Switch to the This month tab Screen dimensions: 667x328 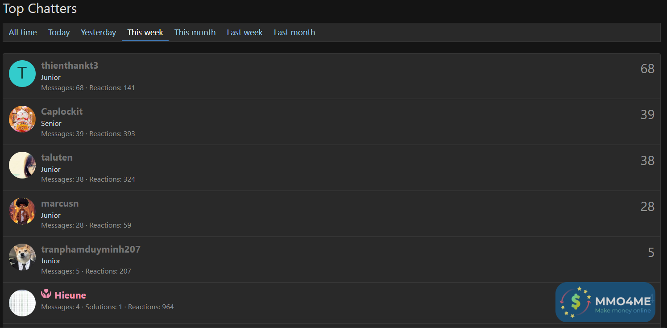[195, 33]
